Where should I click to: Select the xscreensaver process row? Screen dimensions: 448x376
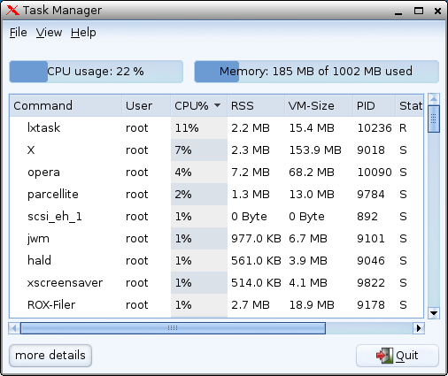217,283
